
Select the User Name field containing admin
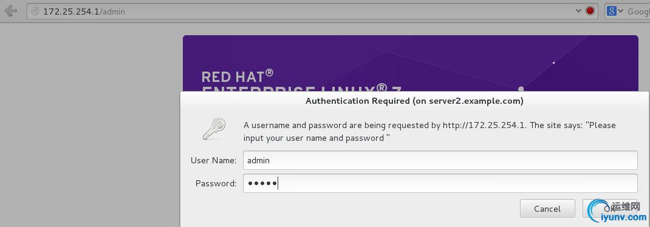(x=440, y=160)
